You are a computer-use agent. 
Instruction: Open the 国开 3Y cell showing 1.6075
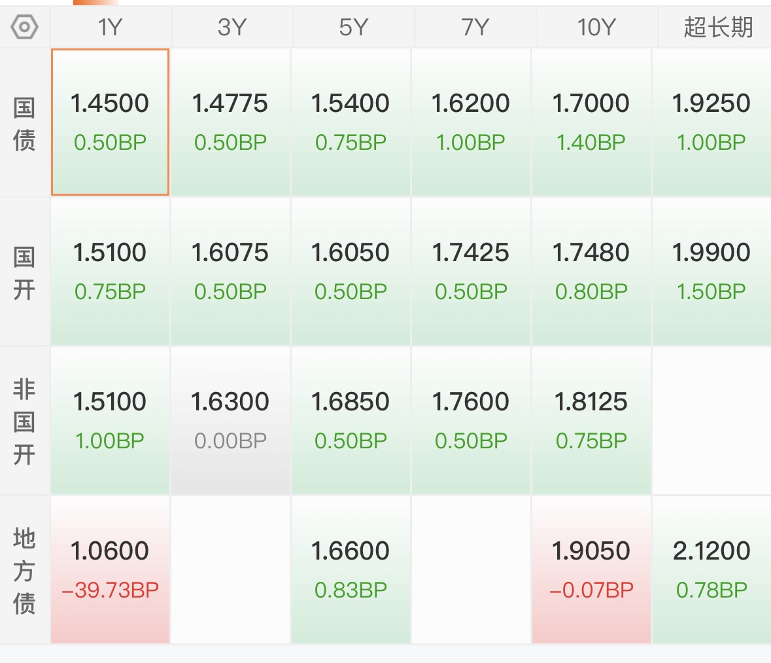[230, 271]
